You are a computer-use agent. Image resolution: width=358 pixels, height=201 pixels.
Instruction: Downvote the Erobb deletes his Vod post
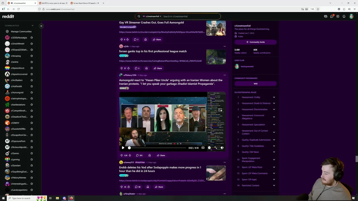(129, 187)
